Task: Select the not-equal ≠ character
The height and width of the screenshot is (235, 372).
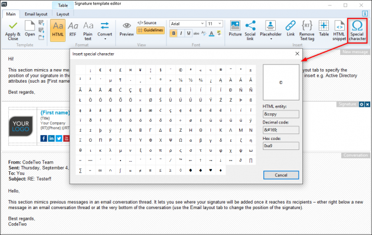Action: (x=141, y=171)
